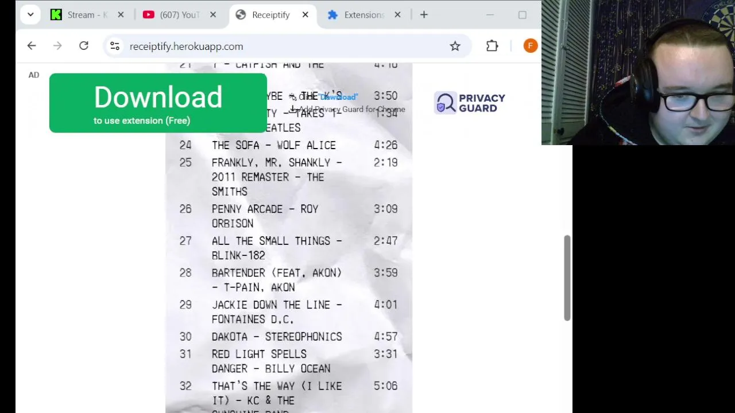Viewport: 735px width, 413px height.
Task: Click the 4:57 duration for Dakota
Action: [386, 337]
